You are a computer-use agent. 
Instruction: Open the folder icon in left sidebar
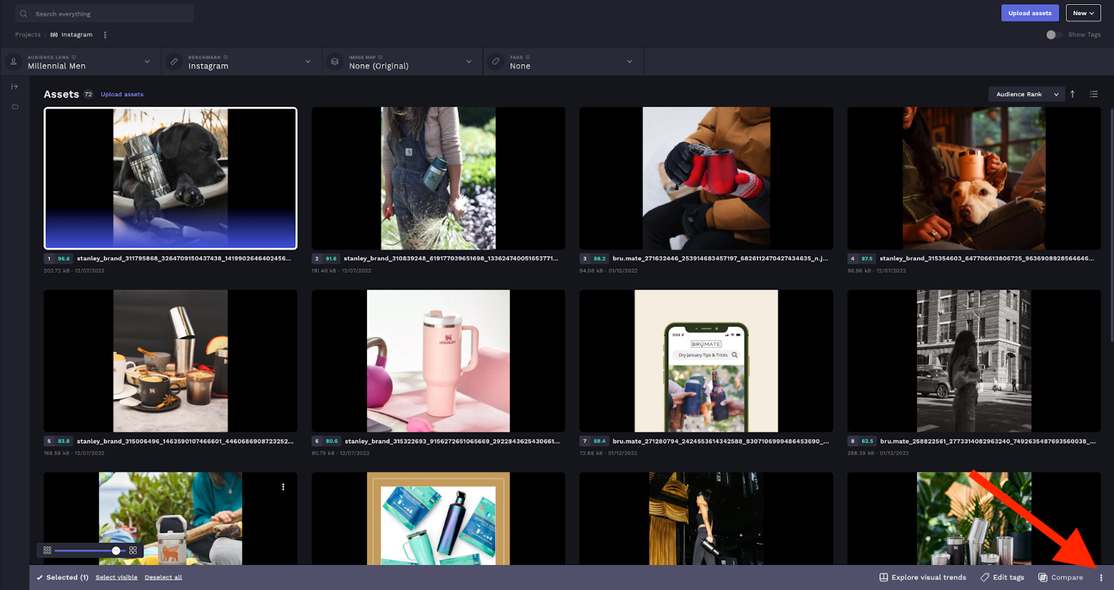(x=15, y=106)
